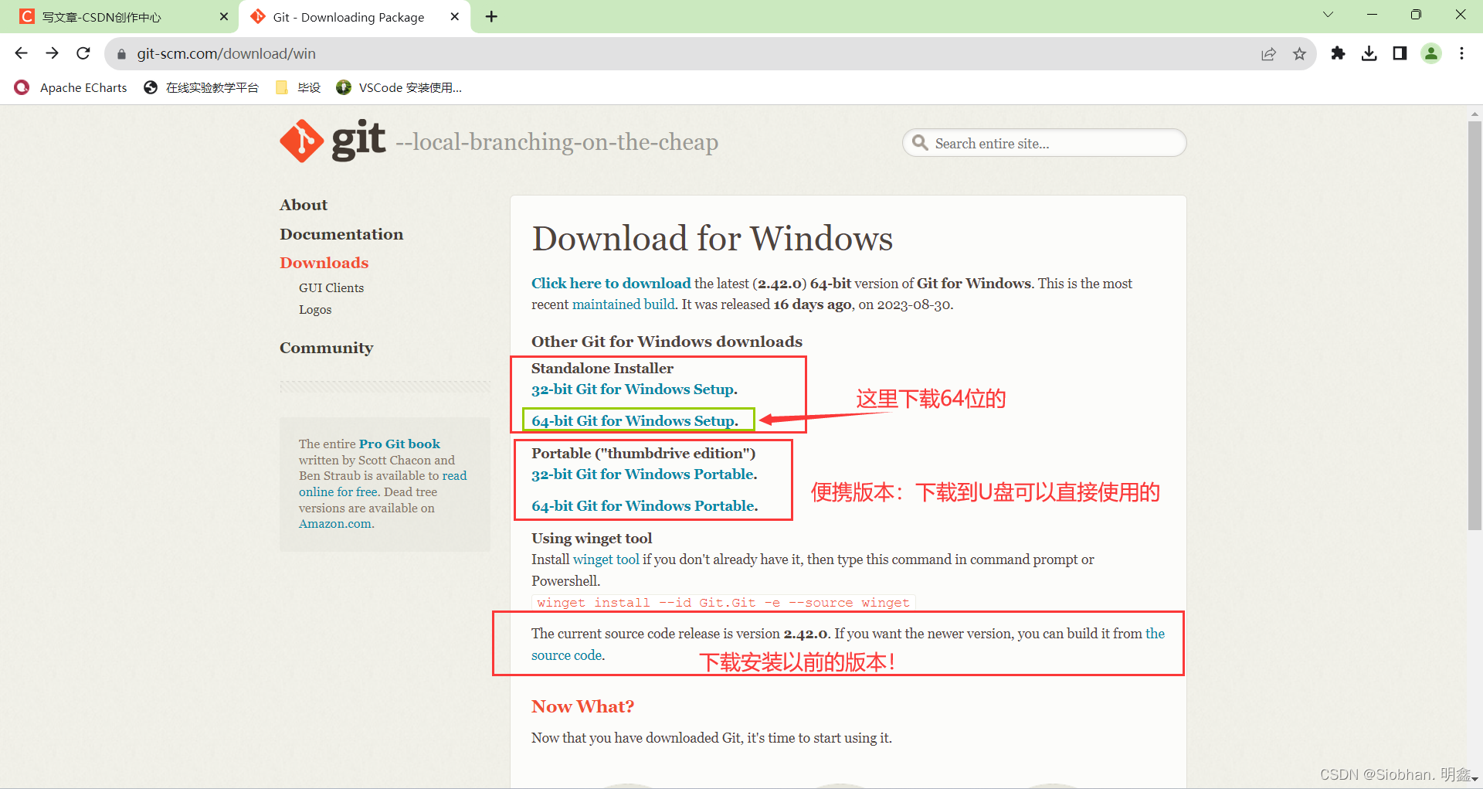Click the Git logo icon
This screenshot has height=789, width=1483.
point(301,141)
